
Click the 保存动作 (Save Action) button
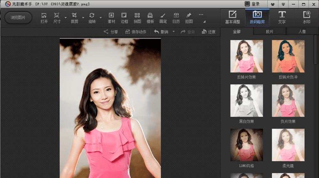[136, 32]
